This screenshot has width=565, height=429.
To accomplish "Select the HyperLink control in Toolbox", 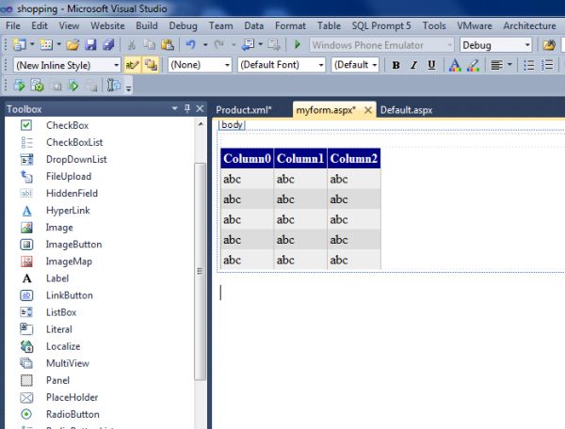I will pyautogui.click(x=68, y=210).
